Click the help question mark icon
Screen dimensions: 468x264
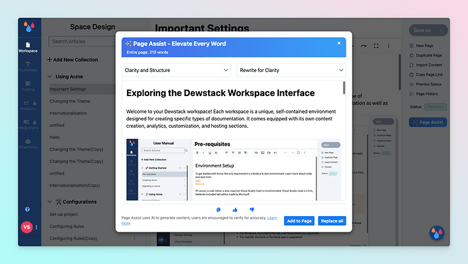click(x=27, y=209)
